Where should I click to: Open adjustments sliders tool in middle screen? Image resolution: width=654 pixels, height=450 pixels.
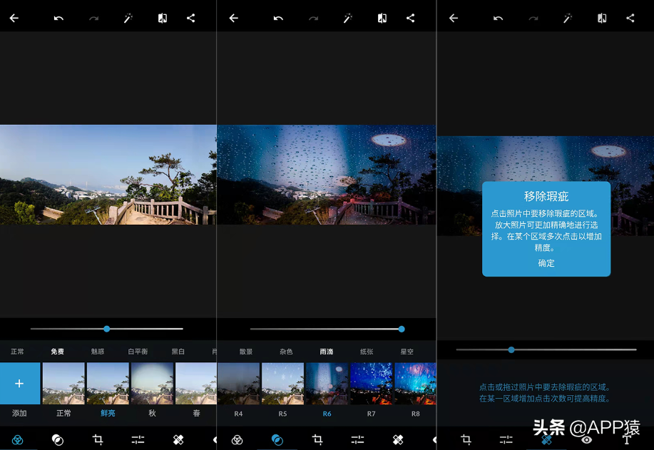(x=357, y=439)
